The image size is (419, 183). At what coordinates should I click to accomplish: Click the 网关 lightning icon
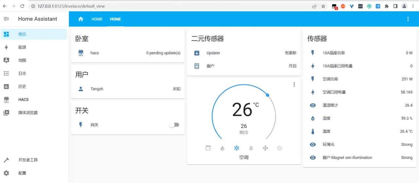coord(81,125)
